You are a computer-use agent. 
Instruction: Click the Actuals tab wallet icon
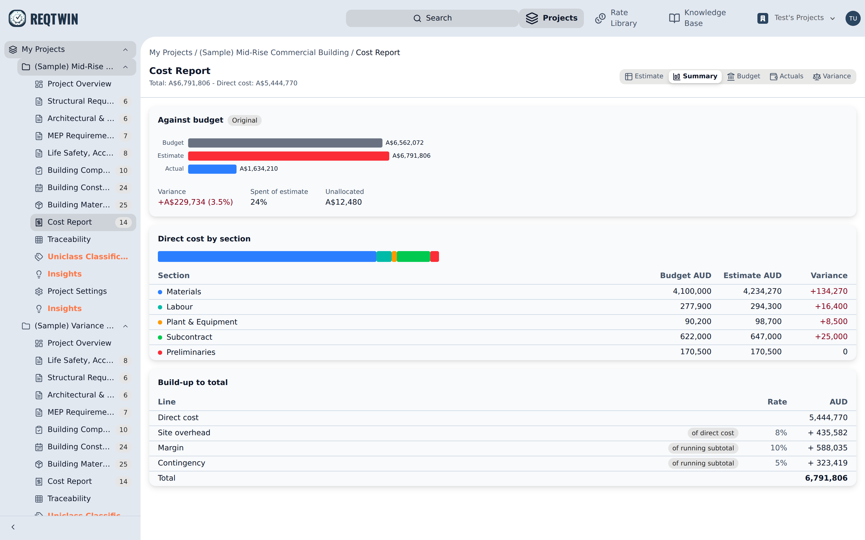[773, 76]
